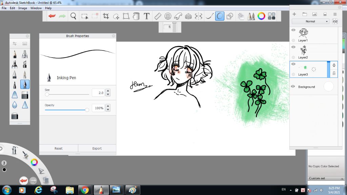Hide Layer1 with its eye icon
Image resolution: width=347 pixels, height=195 pixels.
(293, 30)
